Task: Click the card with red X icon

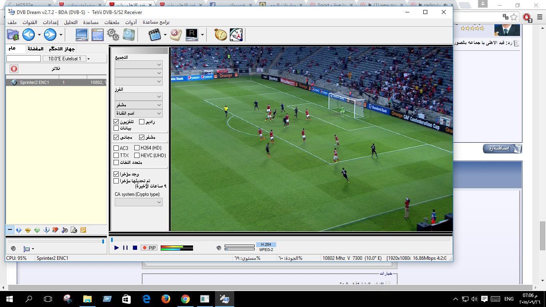Action: pyautogui.click(x=176, y=35)
